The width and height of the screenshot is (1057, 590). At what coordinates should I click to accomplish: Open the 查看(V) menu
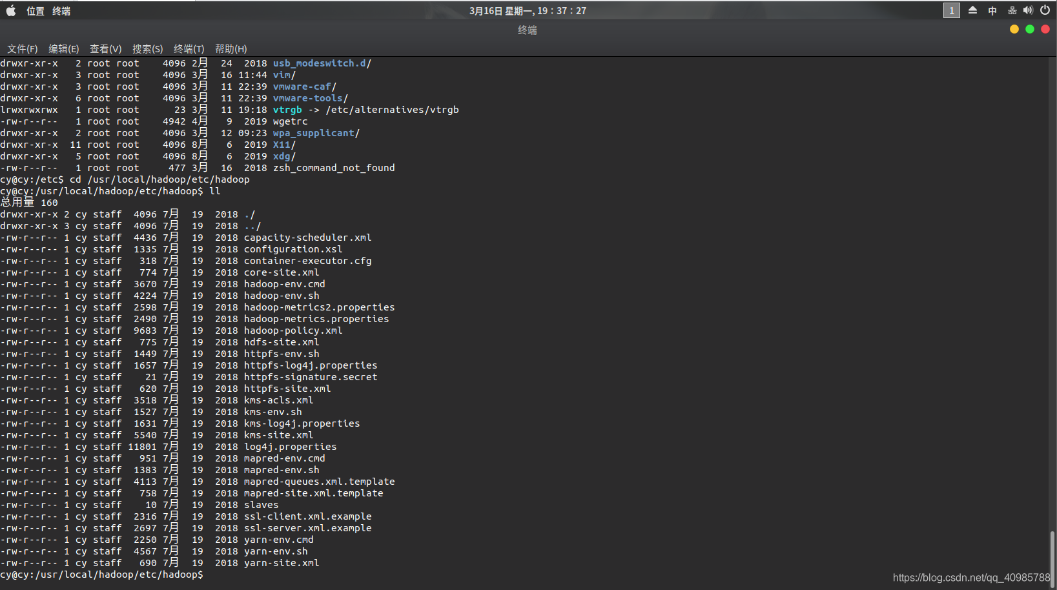coord(106,49)
